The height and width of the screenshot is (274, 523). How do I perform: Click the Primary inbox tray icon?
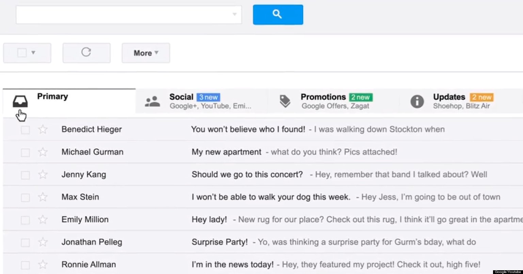tap(20, 101)
